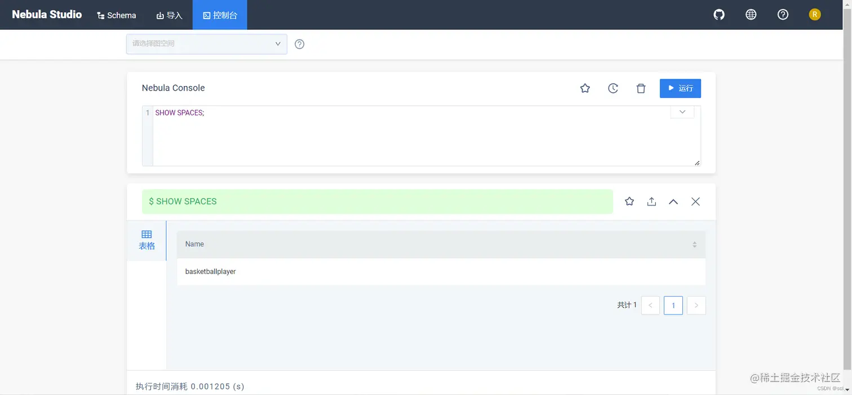Go to previous results page

650,306
